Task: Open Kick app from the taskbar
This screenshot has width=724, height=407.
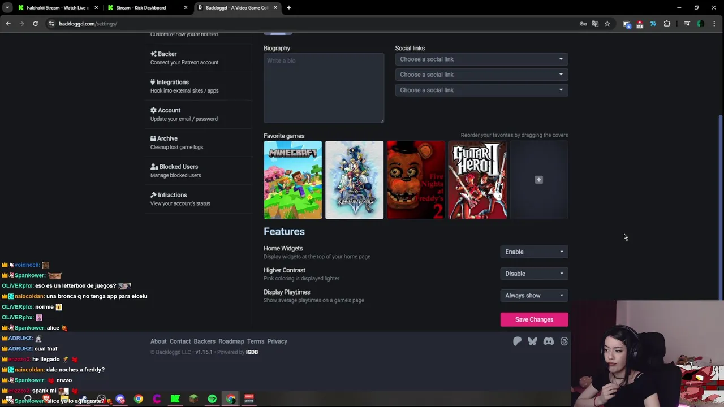Action: 175,399
